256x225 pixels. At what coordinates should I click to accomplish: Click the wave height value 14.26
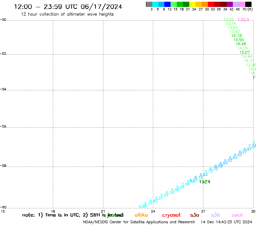tap(243, 48)
